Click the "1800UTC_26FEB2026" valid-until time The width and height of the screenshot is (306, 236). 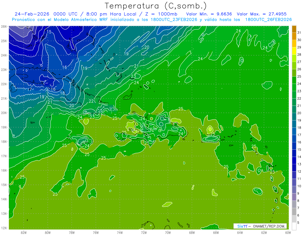(268, 20)
